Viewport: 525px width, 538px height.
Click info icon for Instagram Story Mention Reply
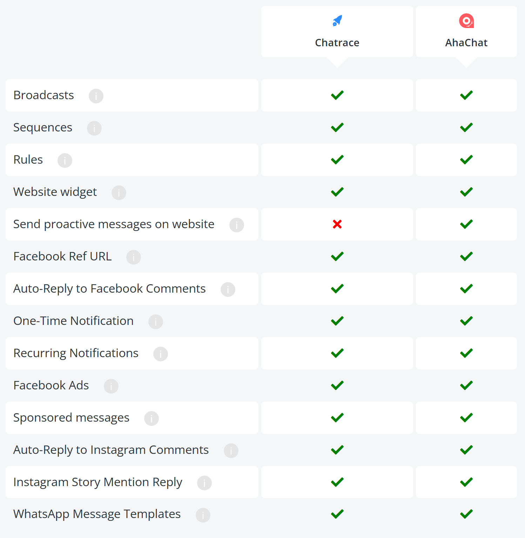pos(204,483)
